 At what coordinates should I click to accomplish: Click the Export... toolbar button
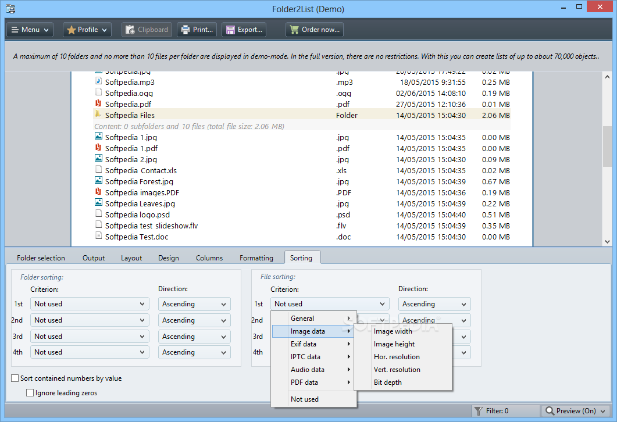click(x=244, y=30)
